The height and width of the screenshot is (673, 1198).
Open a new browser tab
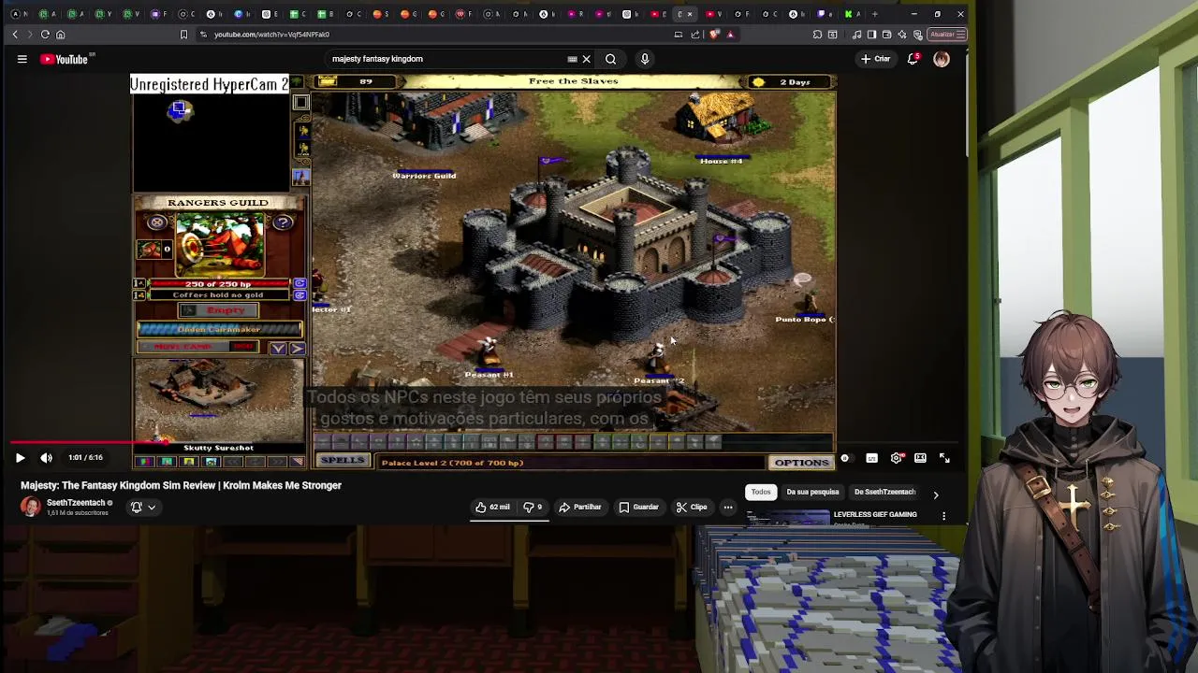click(875, 14)
